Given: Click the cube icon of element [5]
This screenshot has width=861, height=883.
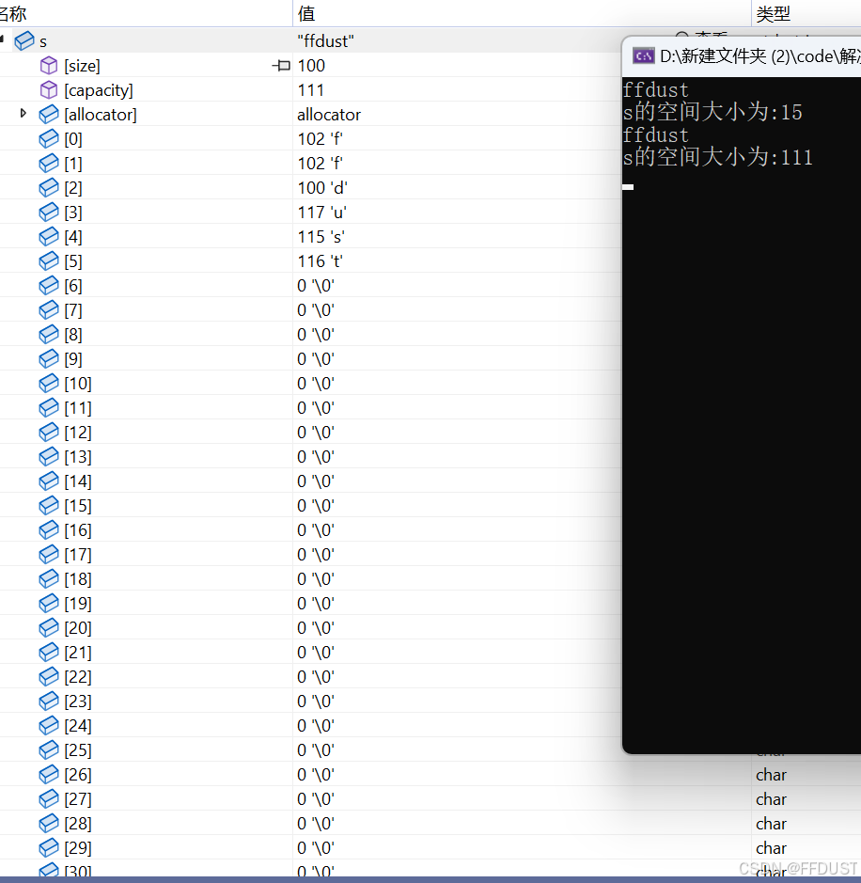Looking at the screenshot, I should [x=49, y=260].
